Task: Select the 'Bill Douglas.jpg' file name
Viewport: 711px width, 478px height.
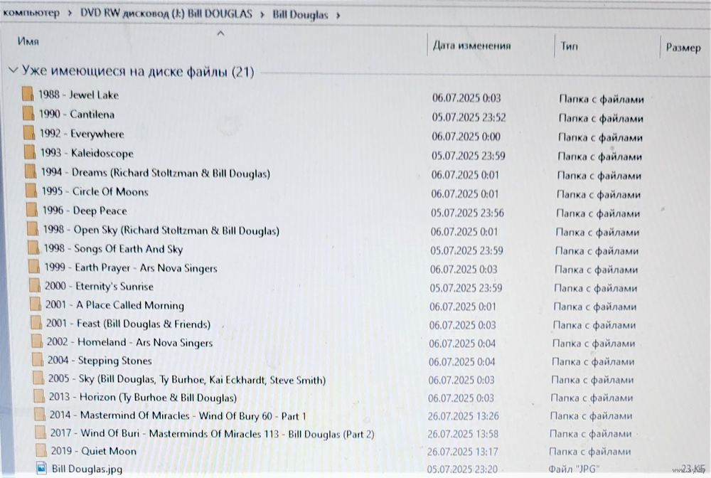Action: pyautogui.click(x=87, y=469)
